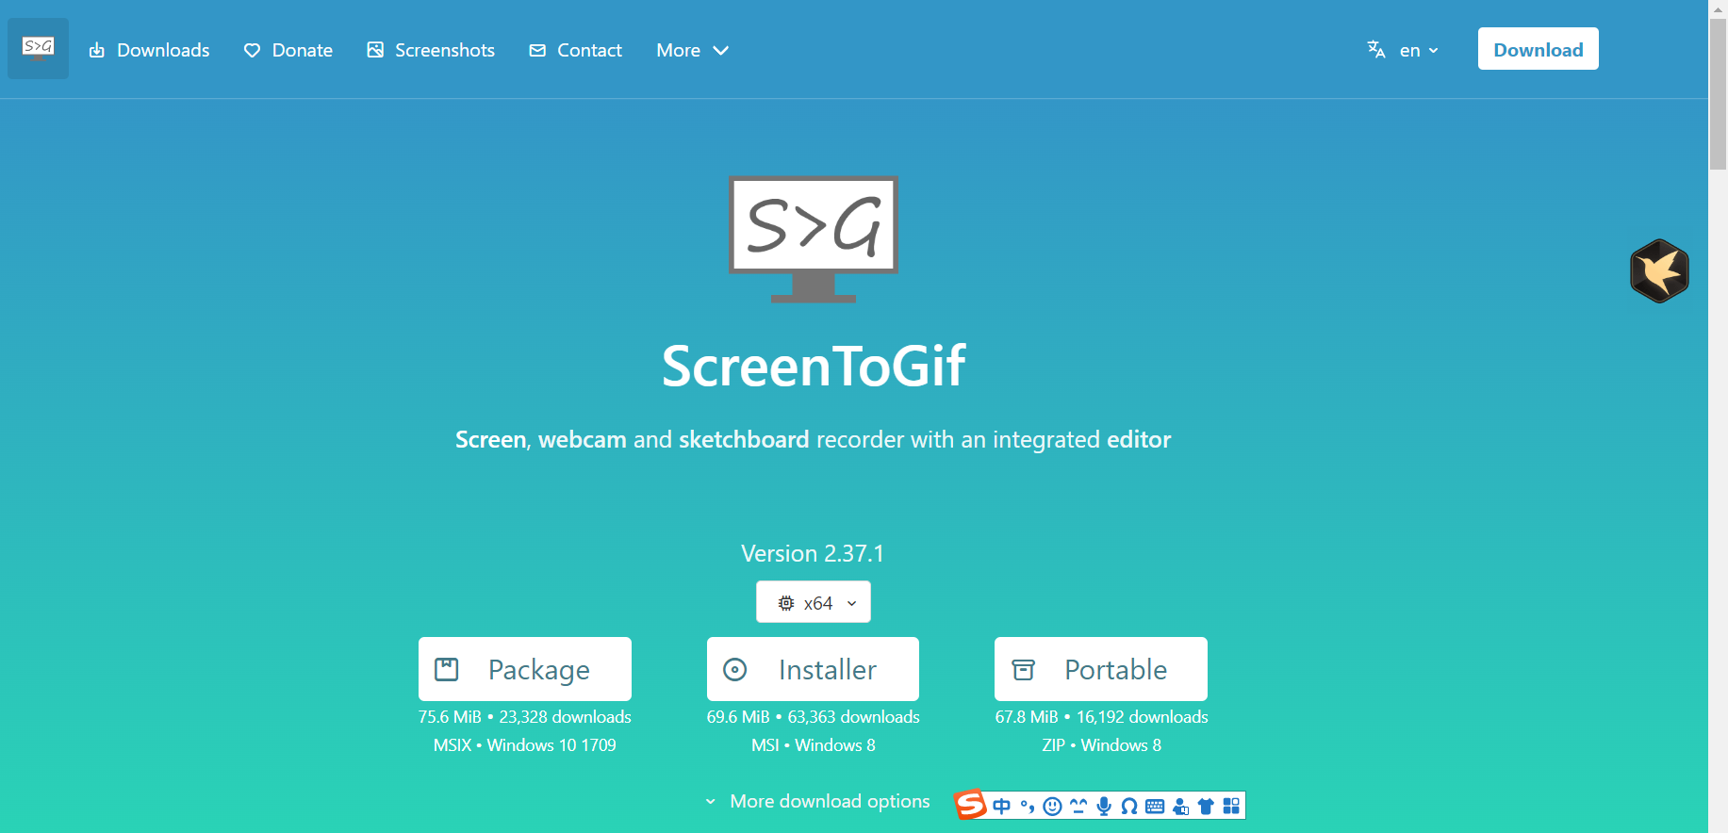Expand More download options
This screenshot has width=1728, height=833.
click(818, 801)
